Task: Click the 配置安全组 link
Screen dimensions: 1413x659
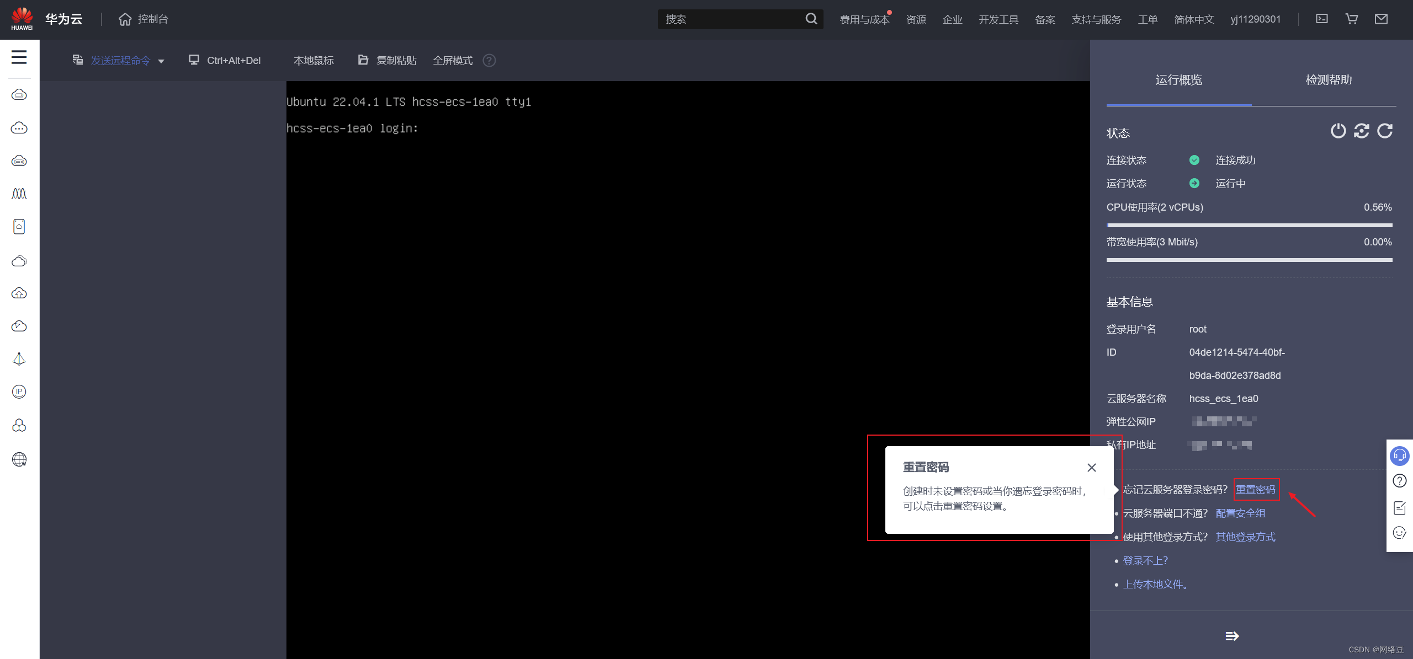Action: click(x=1240, y=513)
